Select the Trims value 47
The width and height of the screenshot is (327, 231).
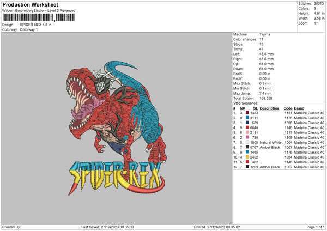click(x=261, y=49)
